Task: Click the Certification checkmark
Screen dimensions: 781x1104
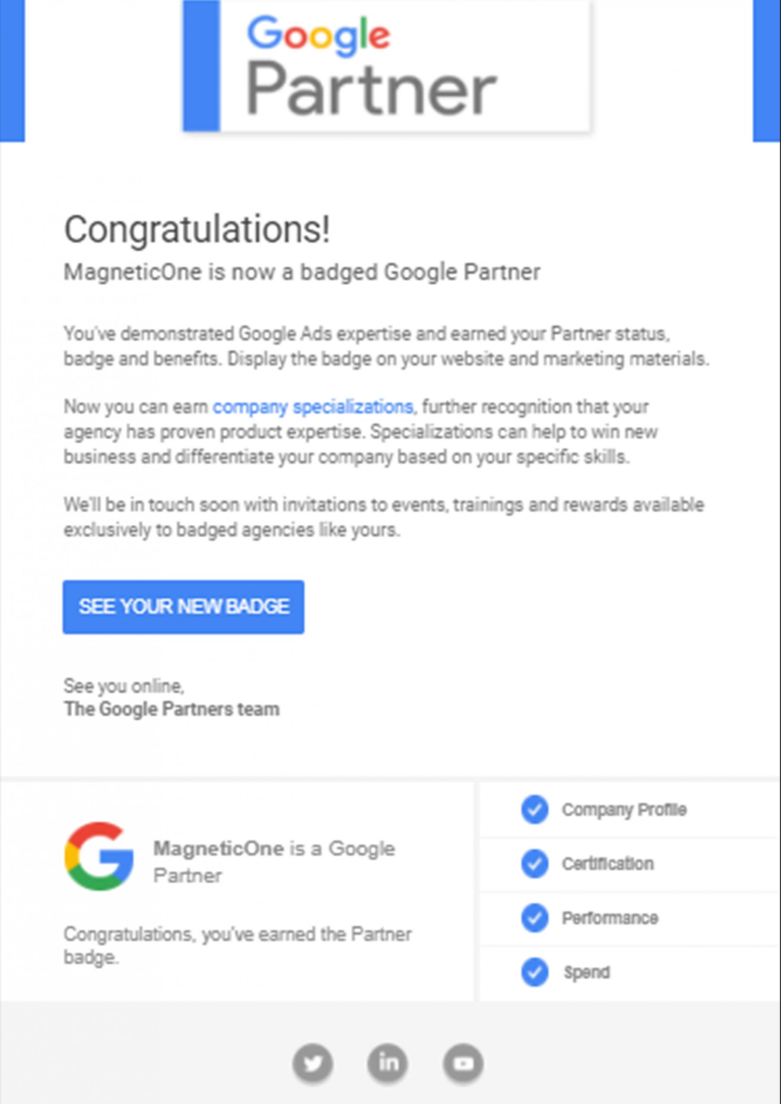Action: click(x=534, y=864)
